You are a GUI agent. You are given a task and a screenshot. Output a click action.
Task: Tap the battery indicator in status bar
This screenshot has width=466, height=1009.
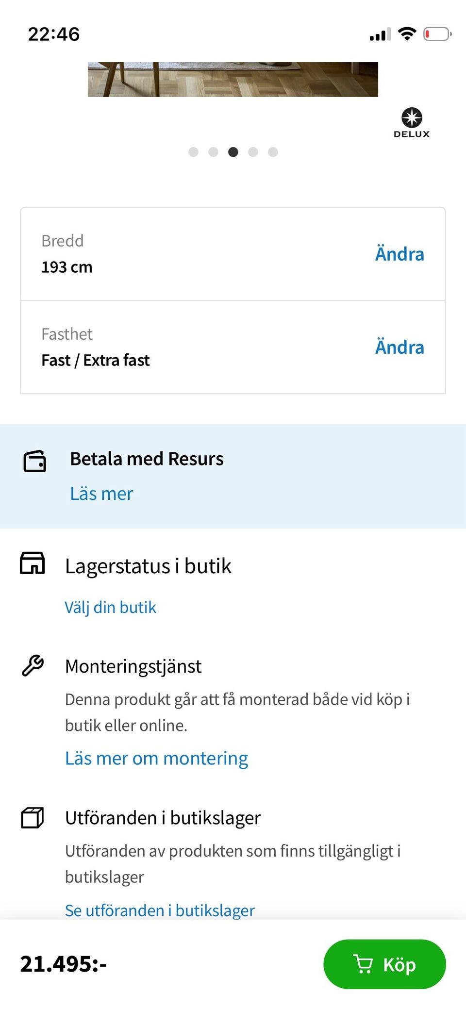click(437, 34)
